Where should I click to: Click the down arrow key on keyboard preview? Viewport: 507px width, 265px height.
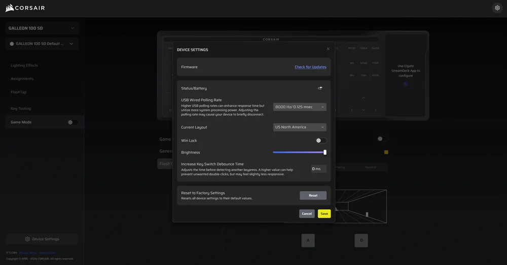(364, 110)
